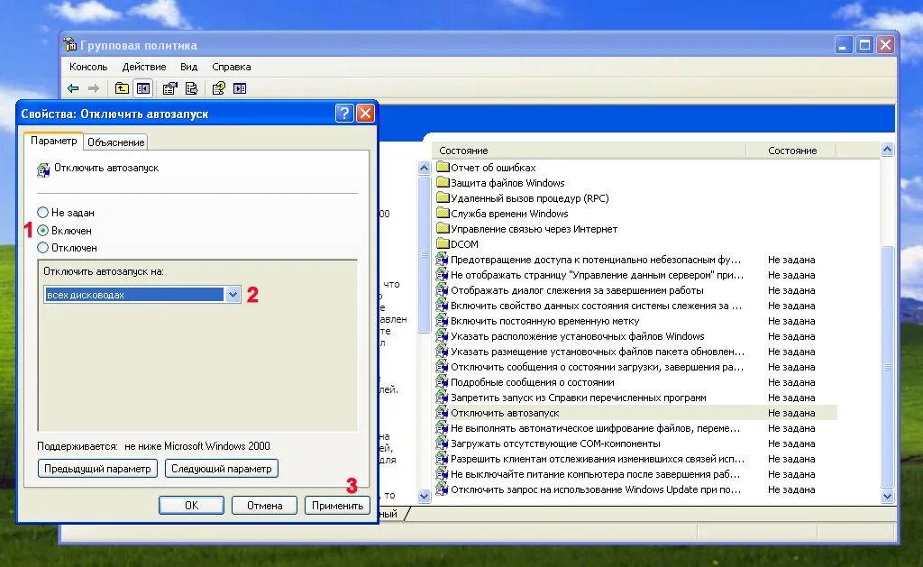Select the Отключен radio button

[x=43, y=248]
